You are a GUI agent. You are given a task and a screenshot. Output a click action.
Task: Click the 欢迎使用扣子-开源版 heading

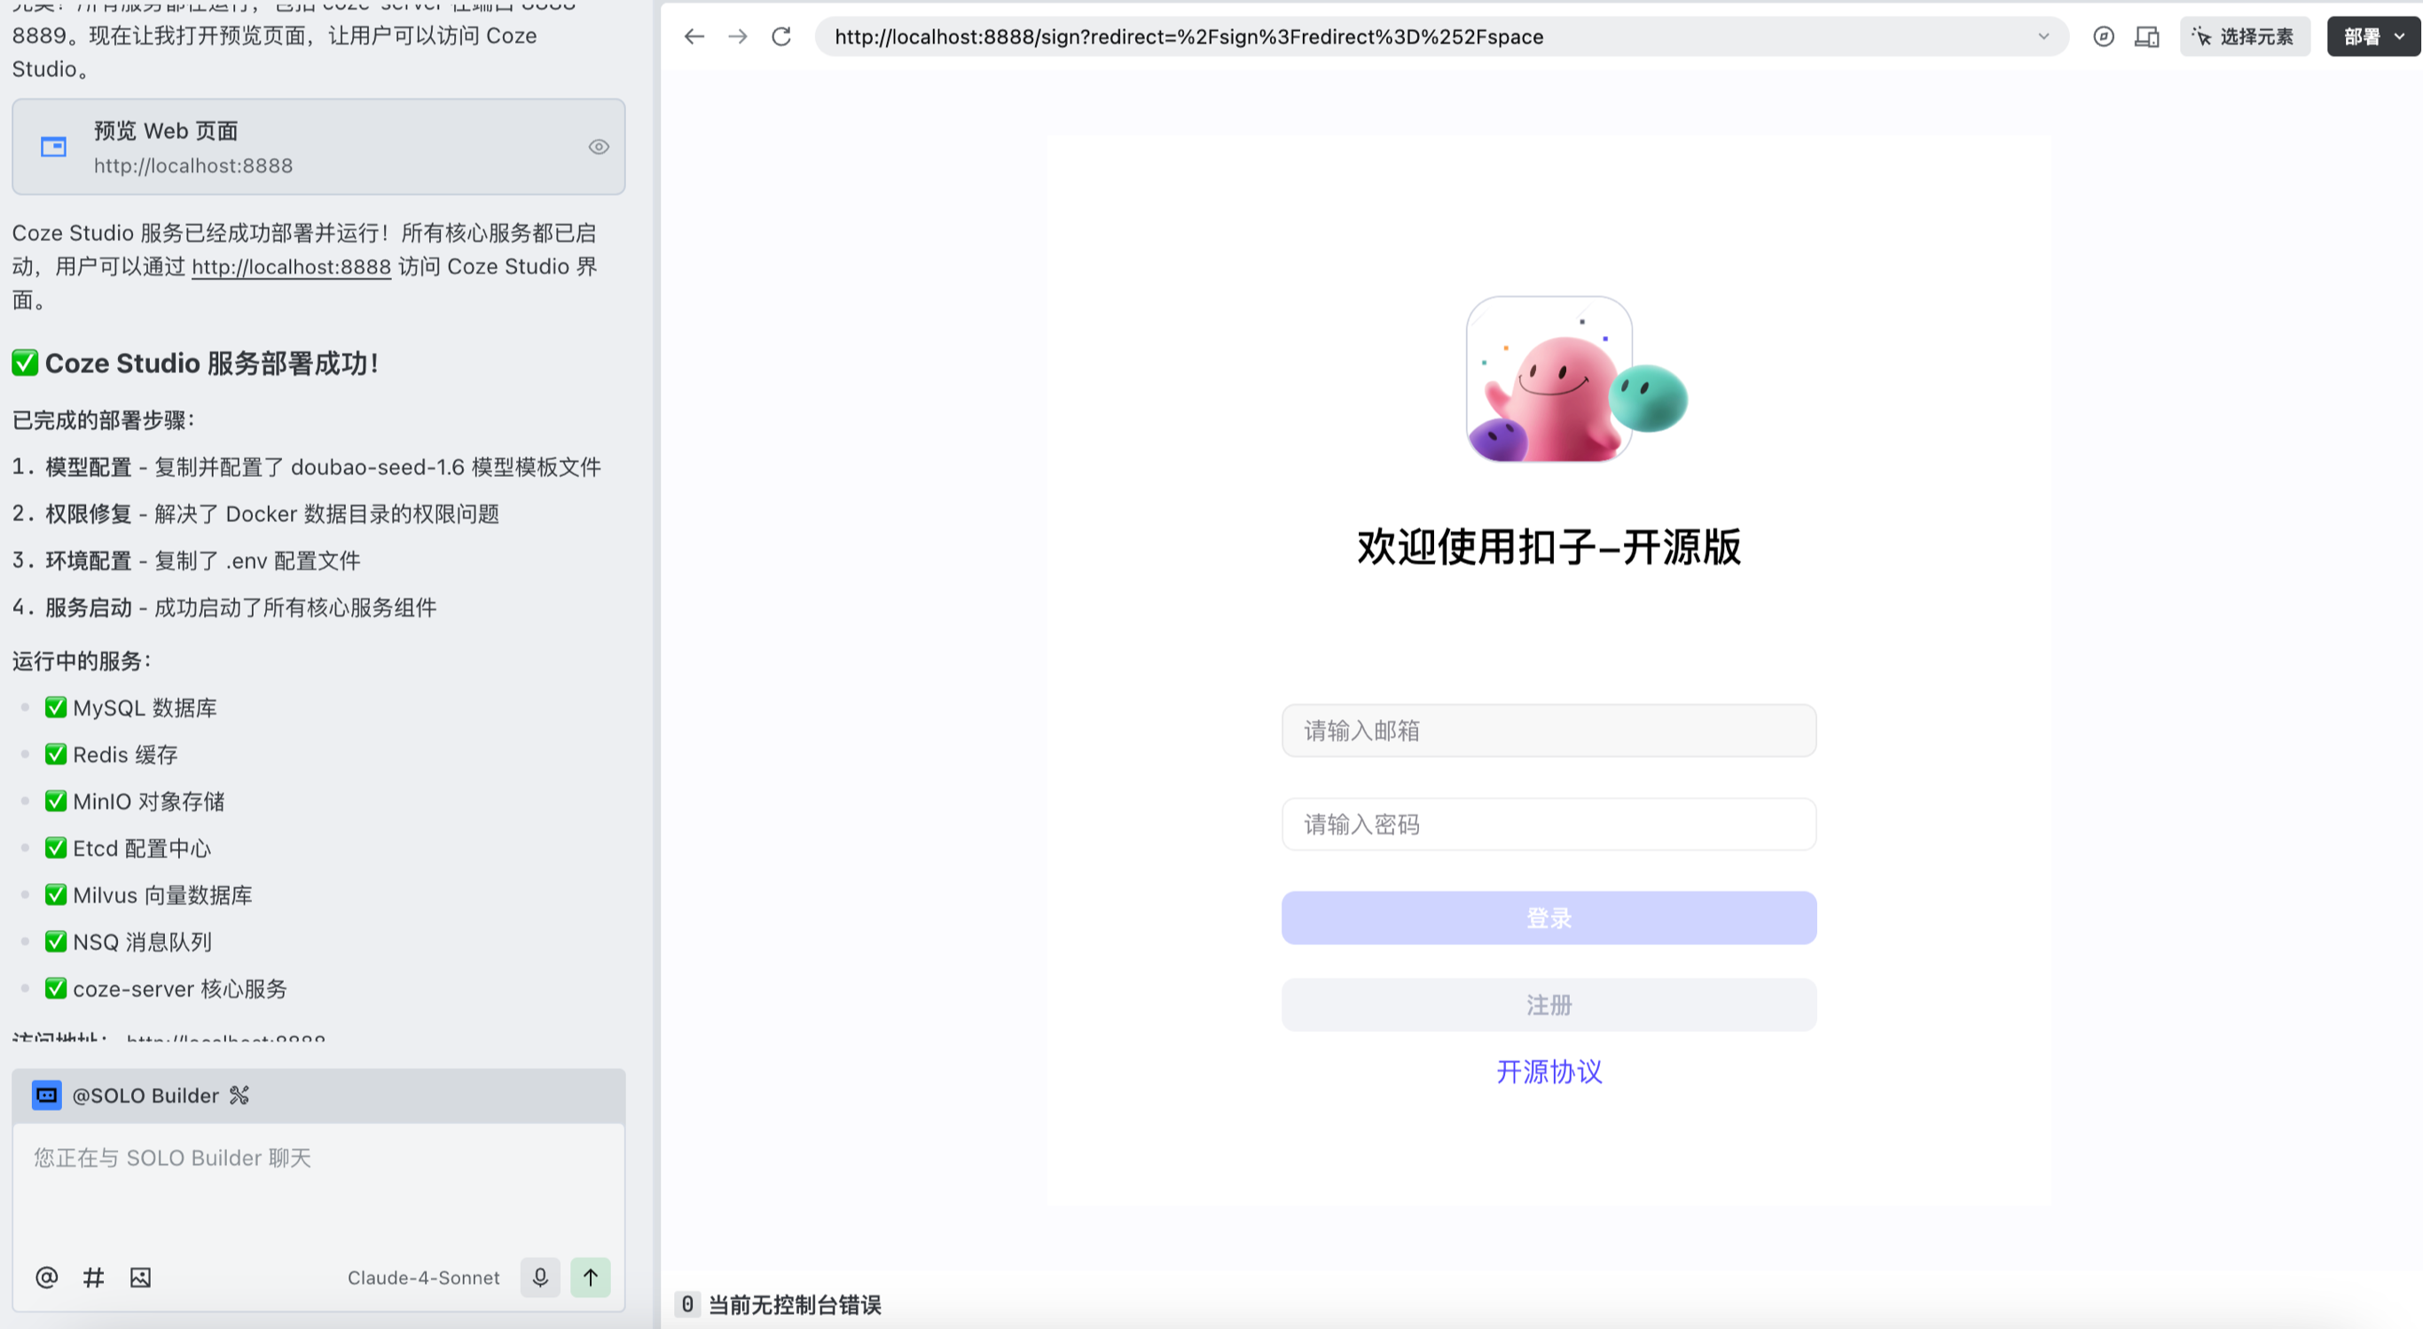coord(1549,547)
